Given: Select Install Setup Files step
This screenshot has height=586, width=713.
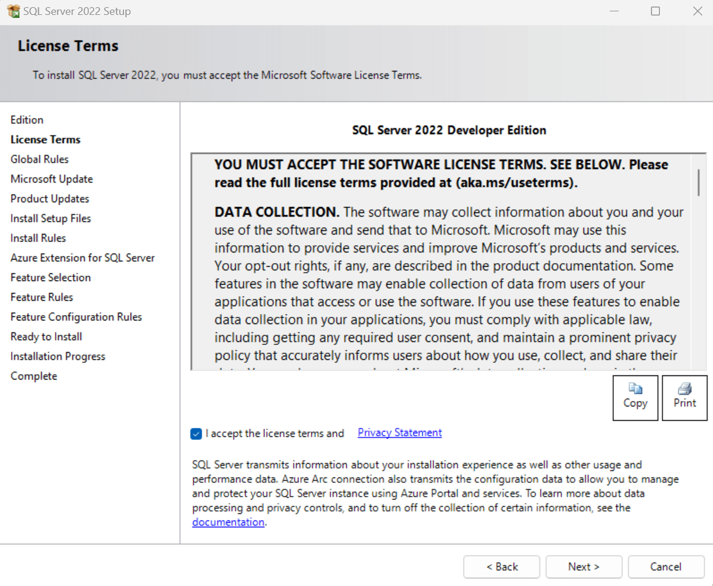Looking at the screenshot, I should tap(51, 218).
